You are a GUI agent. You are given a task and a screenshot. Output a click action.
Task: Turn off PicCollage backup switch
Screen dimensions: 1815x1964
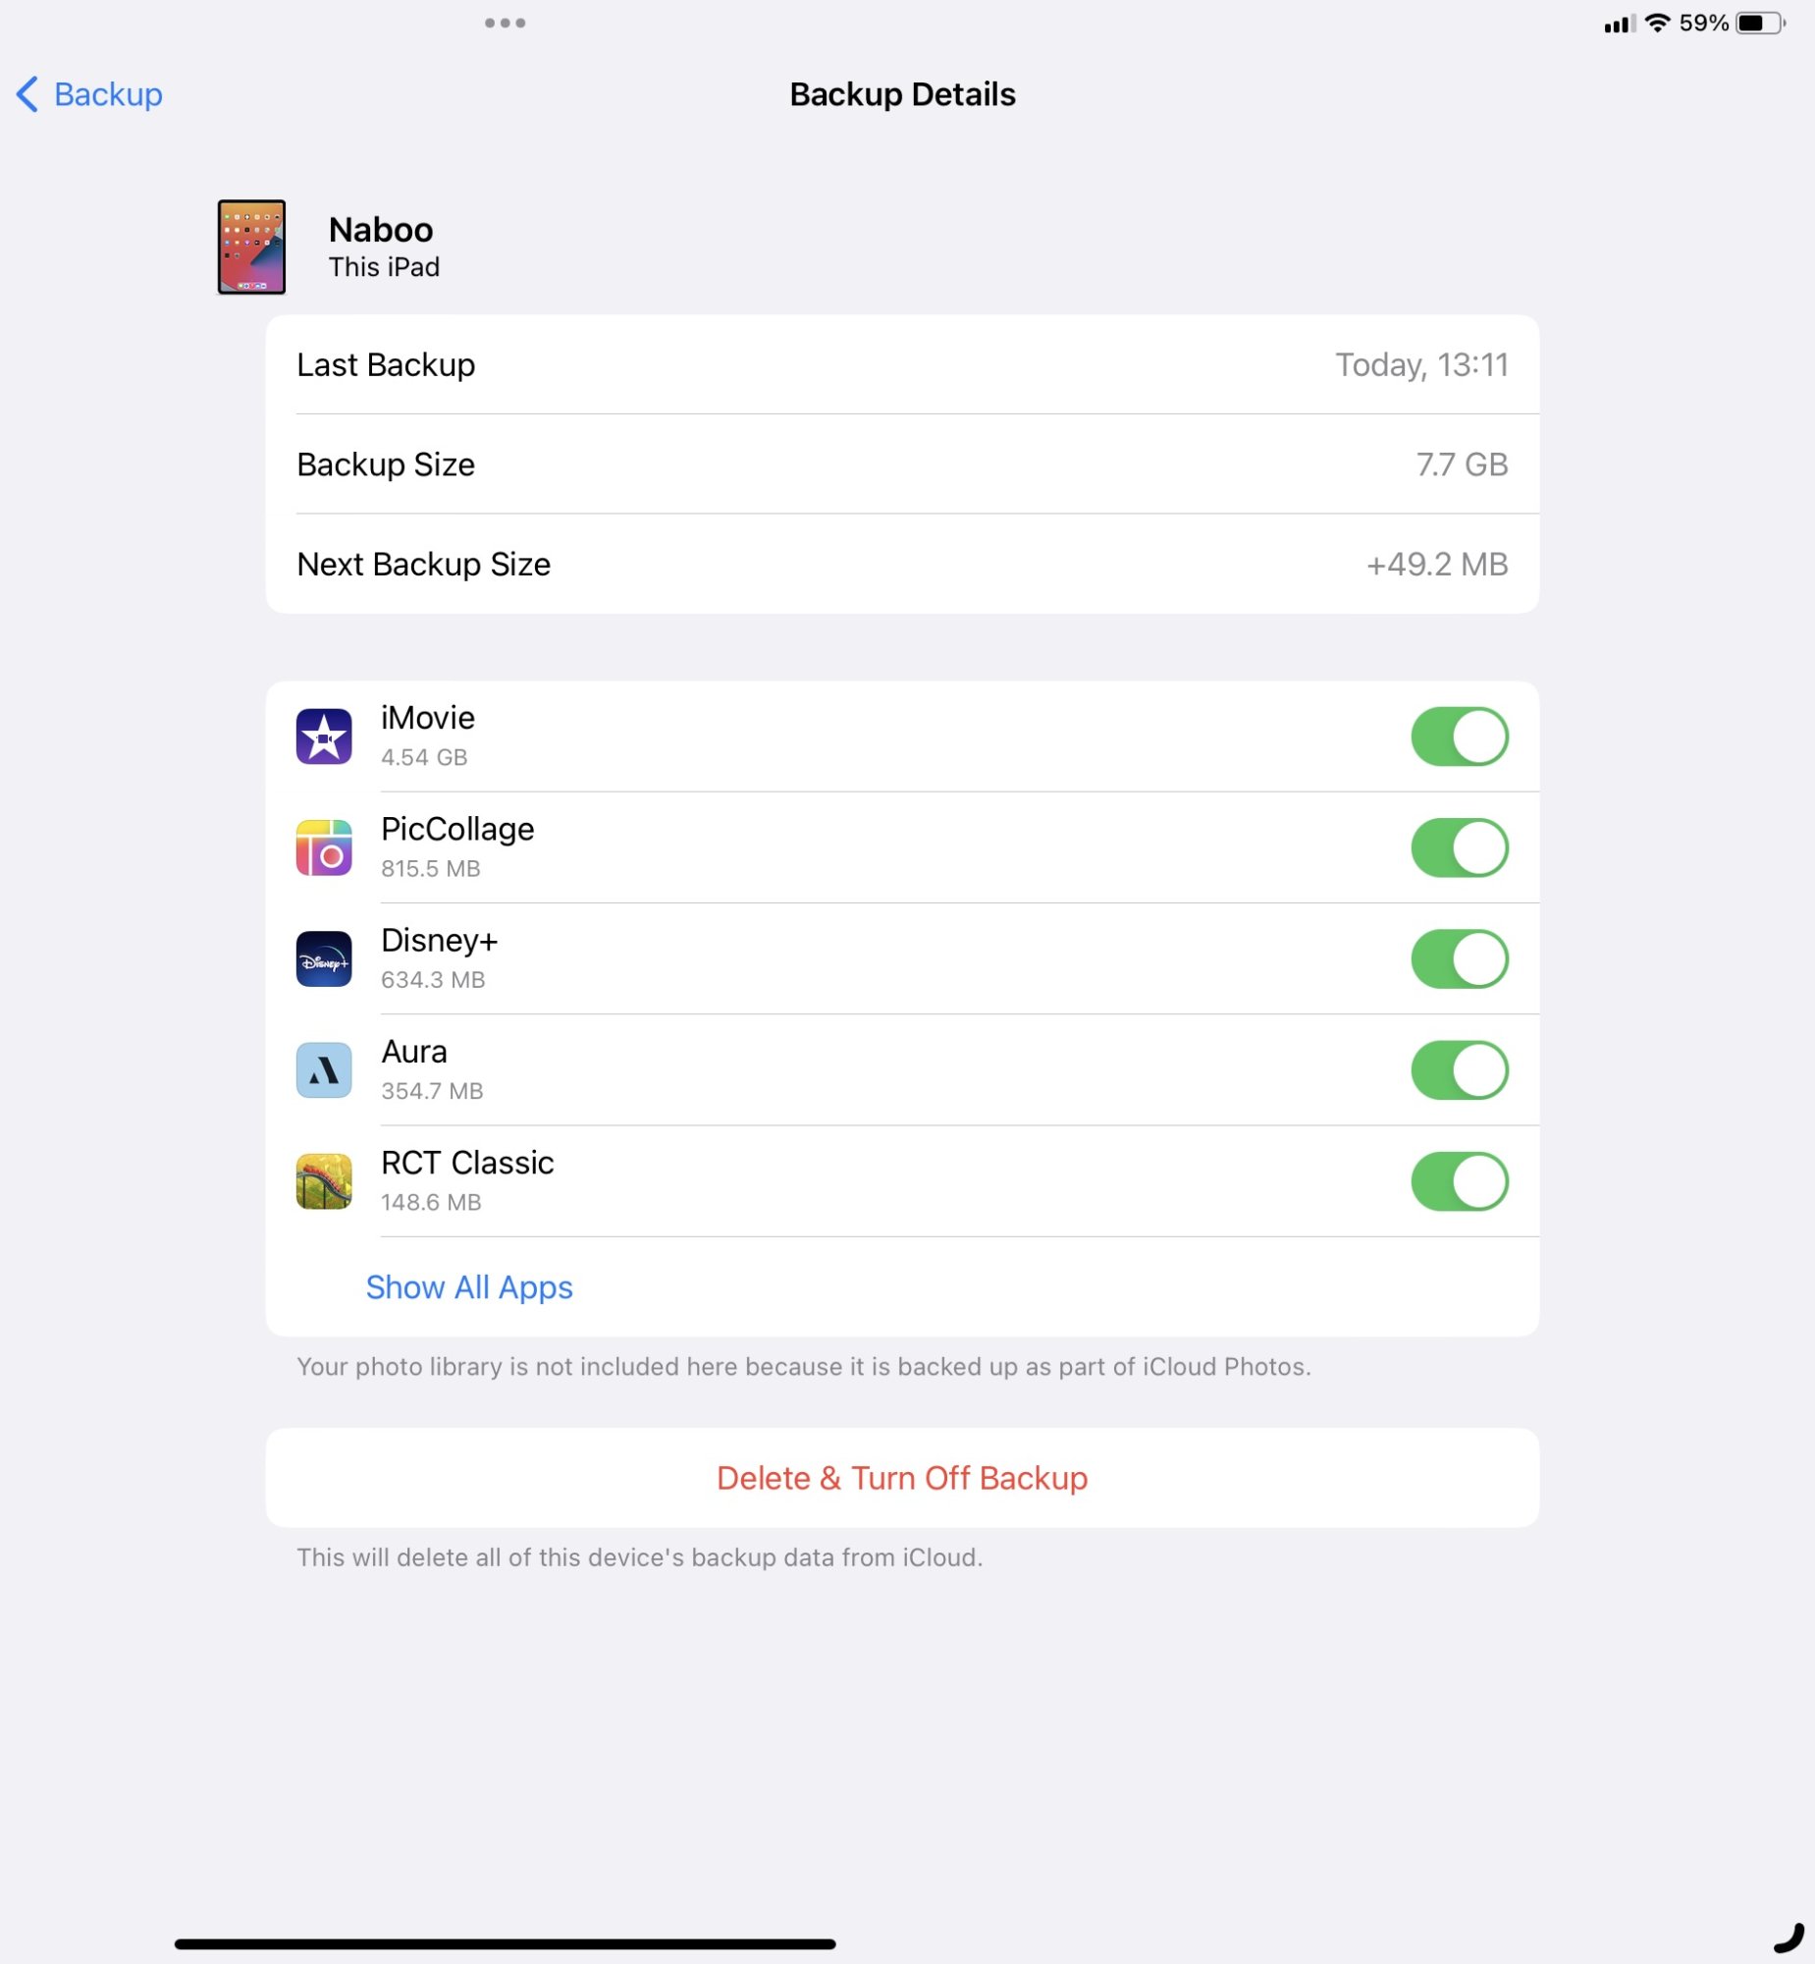[1460, 846]
